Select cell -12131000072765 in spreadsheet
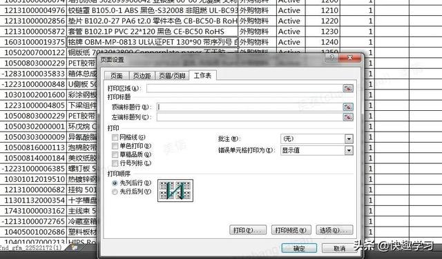442x259 pixels. click(33, 221)
